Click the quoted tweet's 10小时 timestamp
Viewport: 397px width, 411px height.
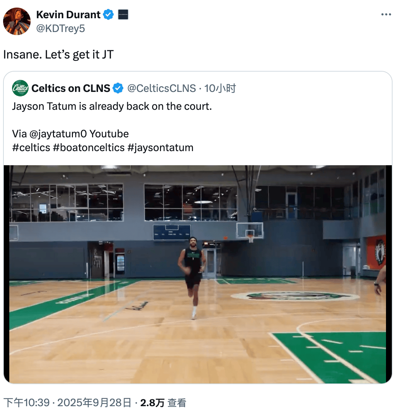click(x=220, y=88)
